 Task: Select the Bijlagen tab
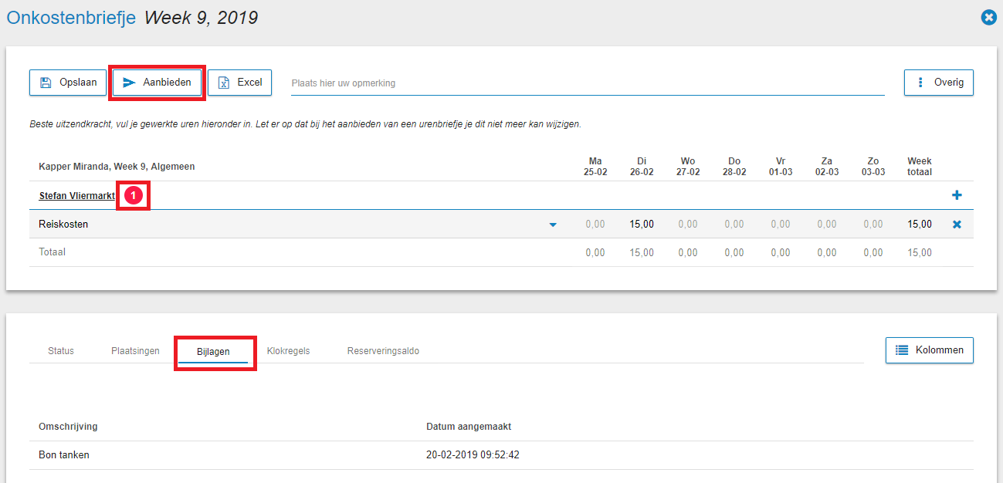(x=213, y=351)
